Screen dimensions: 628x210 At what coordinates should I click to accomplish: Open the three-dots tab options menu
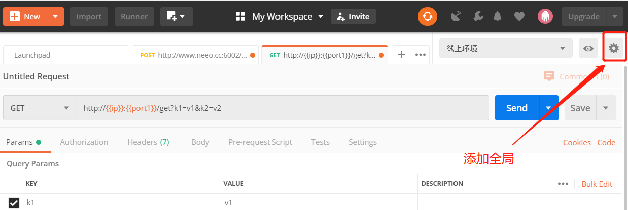[421, 55]
